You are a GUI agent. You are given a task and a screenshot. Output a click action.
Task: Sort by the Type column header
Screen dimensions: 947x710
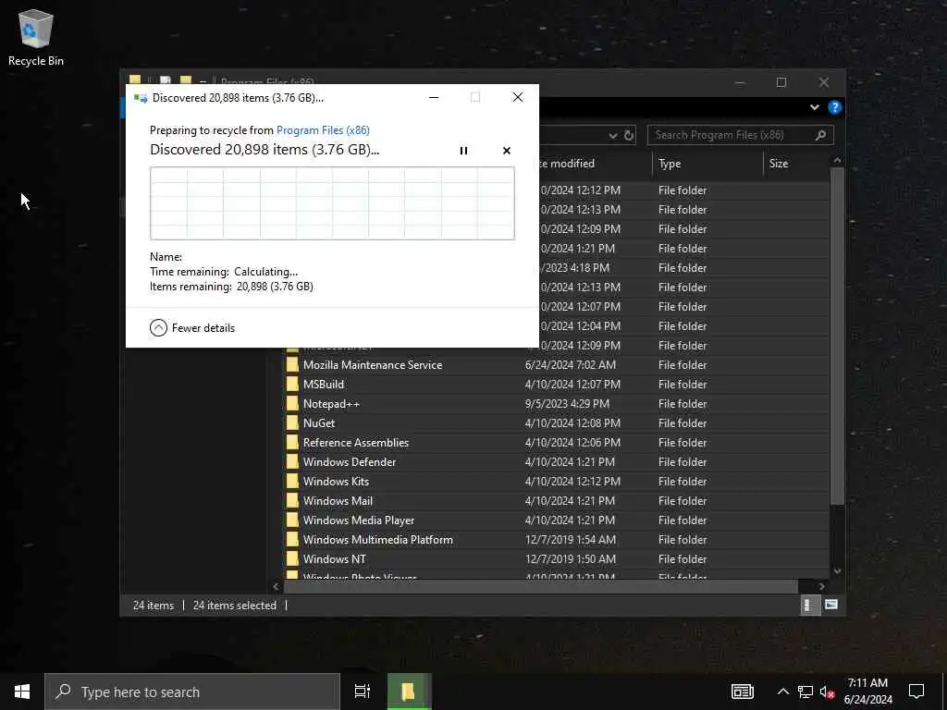click(x=670, y=164)
